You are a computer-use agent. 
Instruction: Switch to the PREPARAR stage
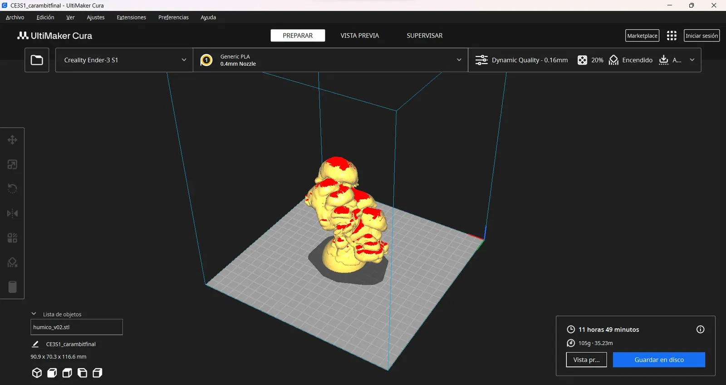[298, 35]
